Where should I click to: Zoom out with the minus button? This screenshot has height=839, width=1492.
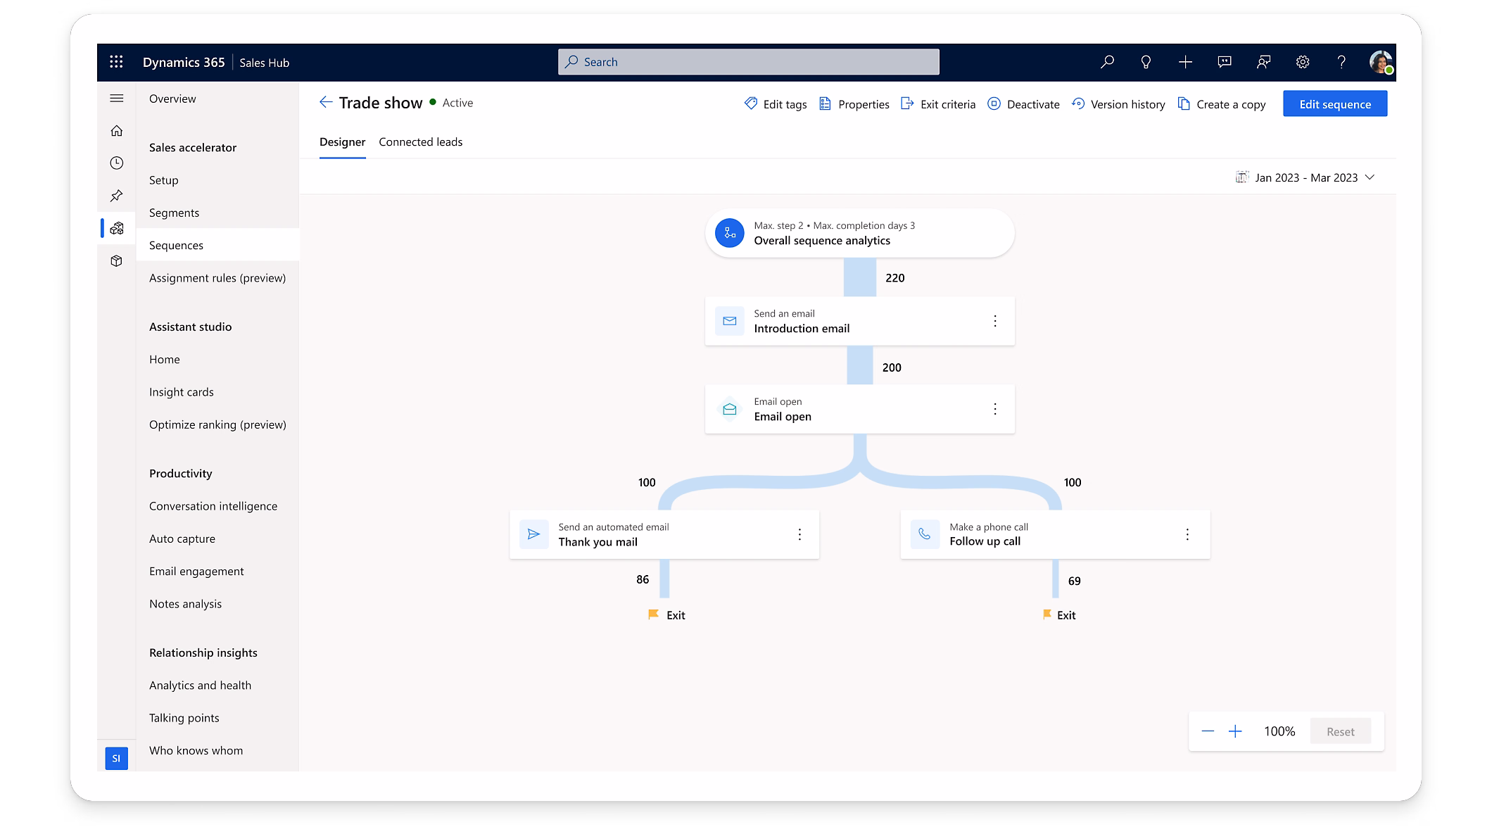coord(1208,731)
